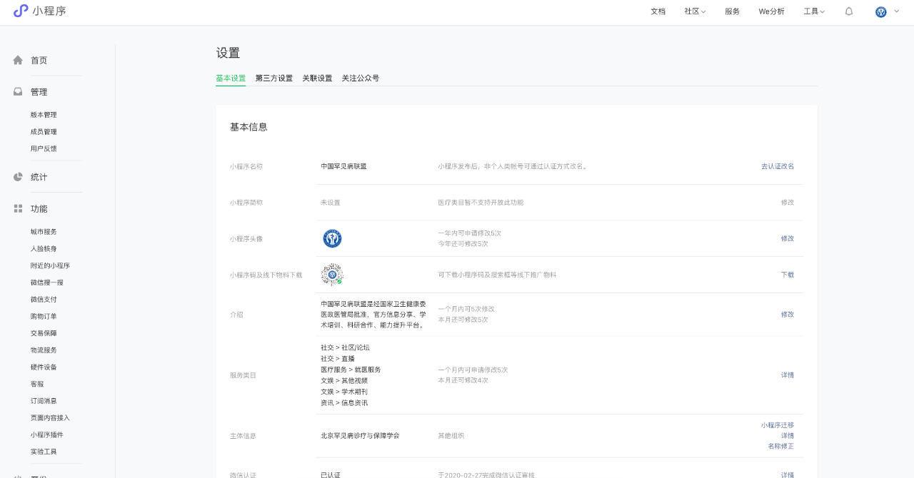The image size is (914, 478).
Task: Click 下载 for the mini program code
Action: [788, 275]
